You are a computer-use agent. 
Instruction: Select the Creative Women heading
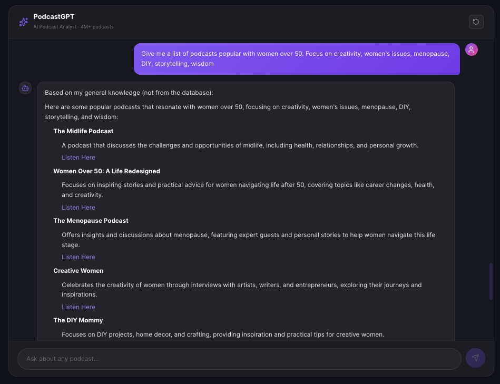pyautogui.click(x=79, y=271)
